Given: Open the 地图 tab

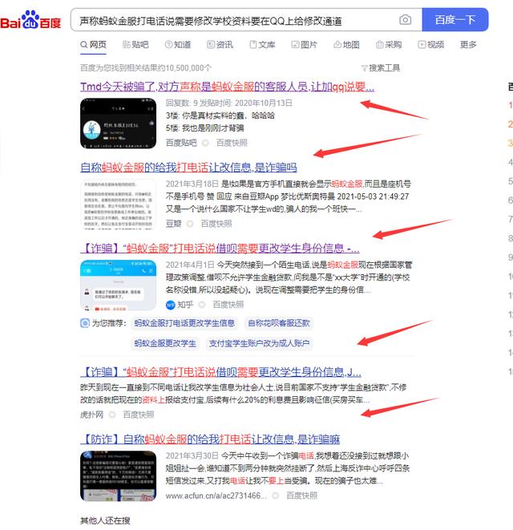Looking at the screenshot, I should point(346,45).
